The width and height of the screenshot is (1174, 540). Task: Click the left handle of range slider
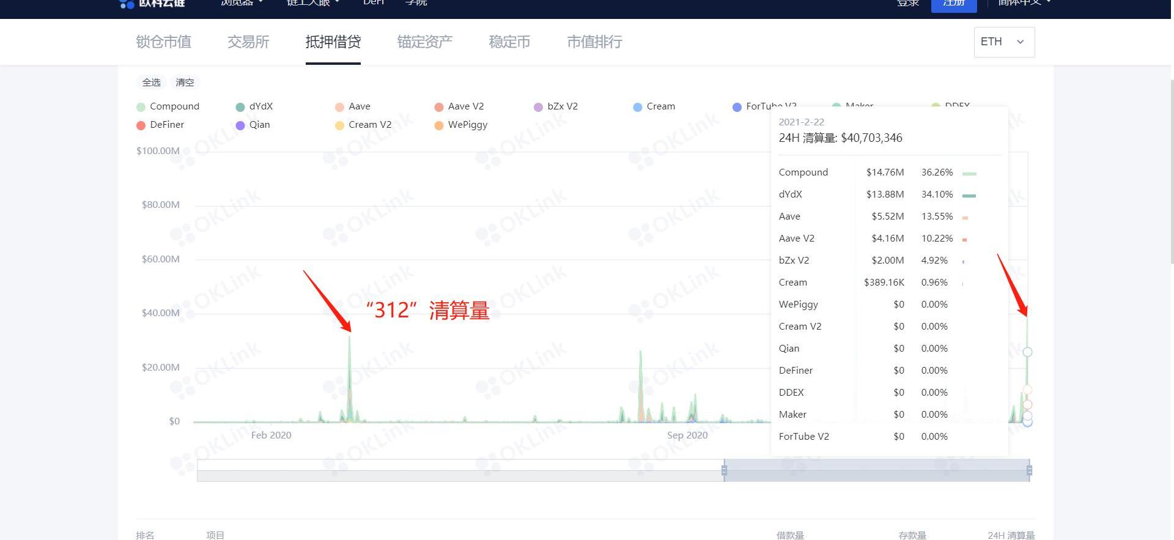tap(724, 470)
